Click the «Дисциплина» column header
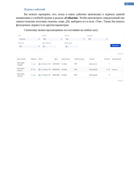This screenshot has width=134, height=191. point(66,59)
